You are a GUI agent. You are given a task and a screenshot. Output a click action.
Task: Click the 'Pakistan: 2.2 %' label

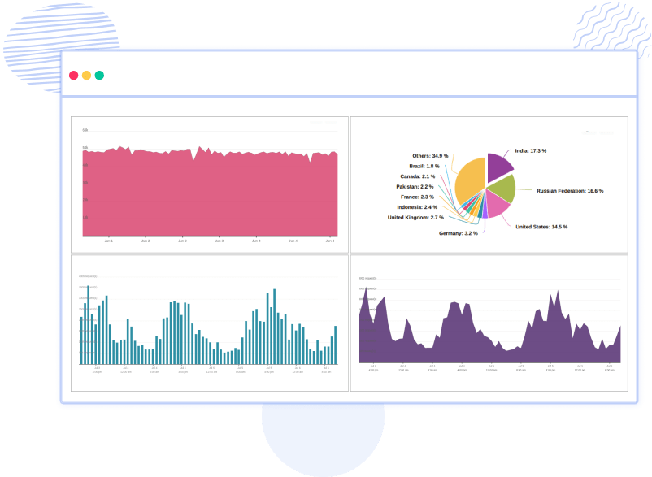coord(415,187)
